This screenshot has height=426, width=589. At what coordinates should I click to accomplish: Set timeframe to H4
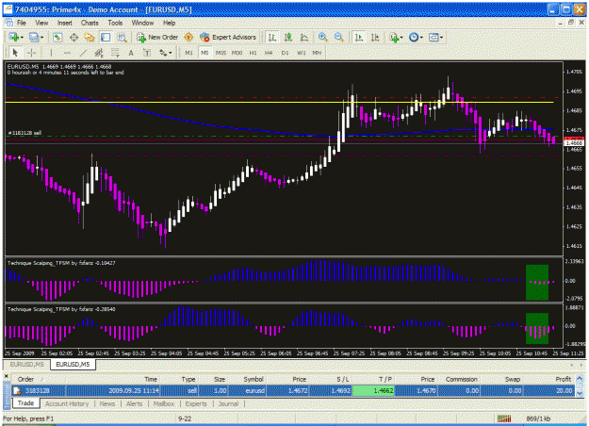[269, 53]
